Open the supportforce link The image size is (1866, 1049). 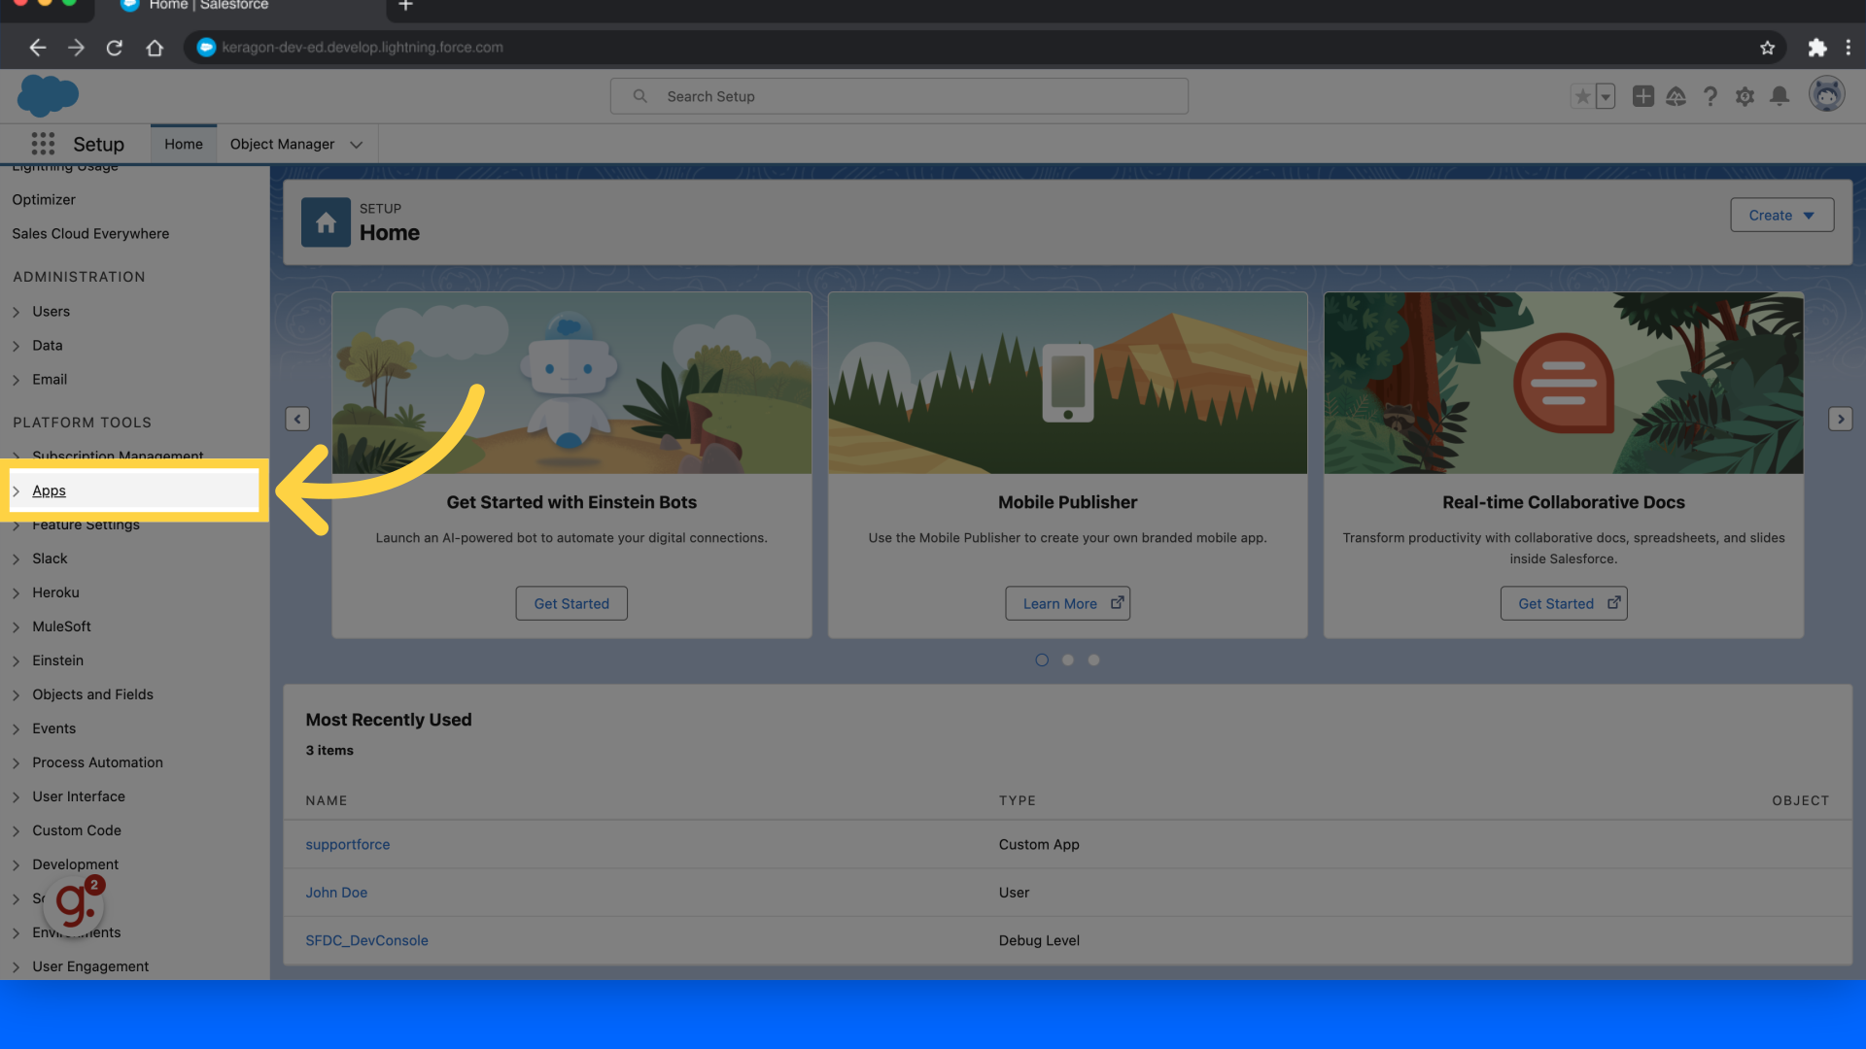pyautogui.click(x=348, y=845)
